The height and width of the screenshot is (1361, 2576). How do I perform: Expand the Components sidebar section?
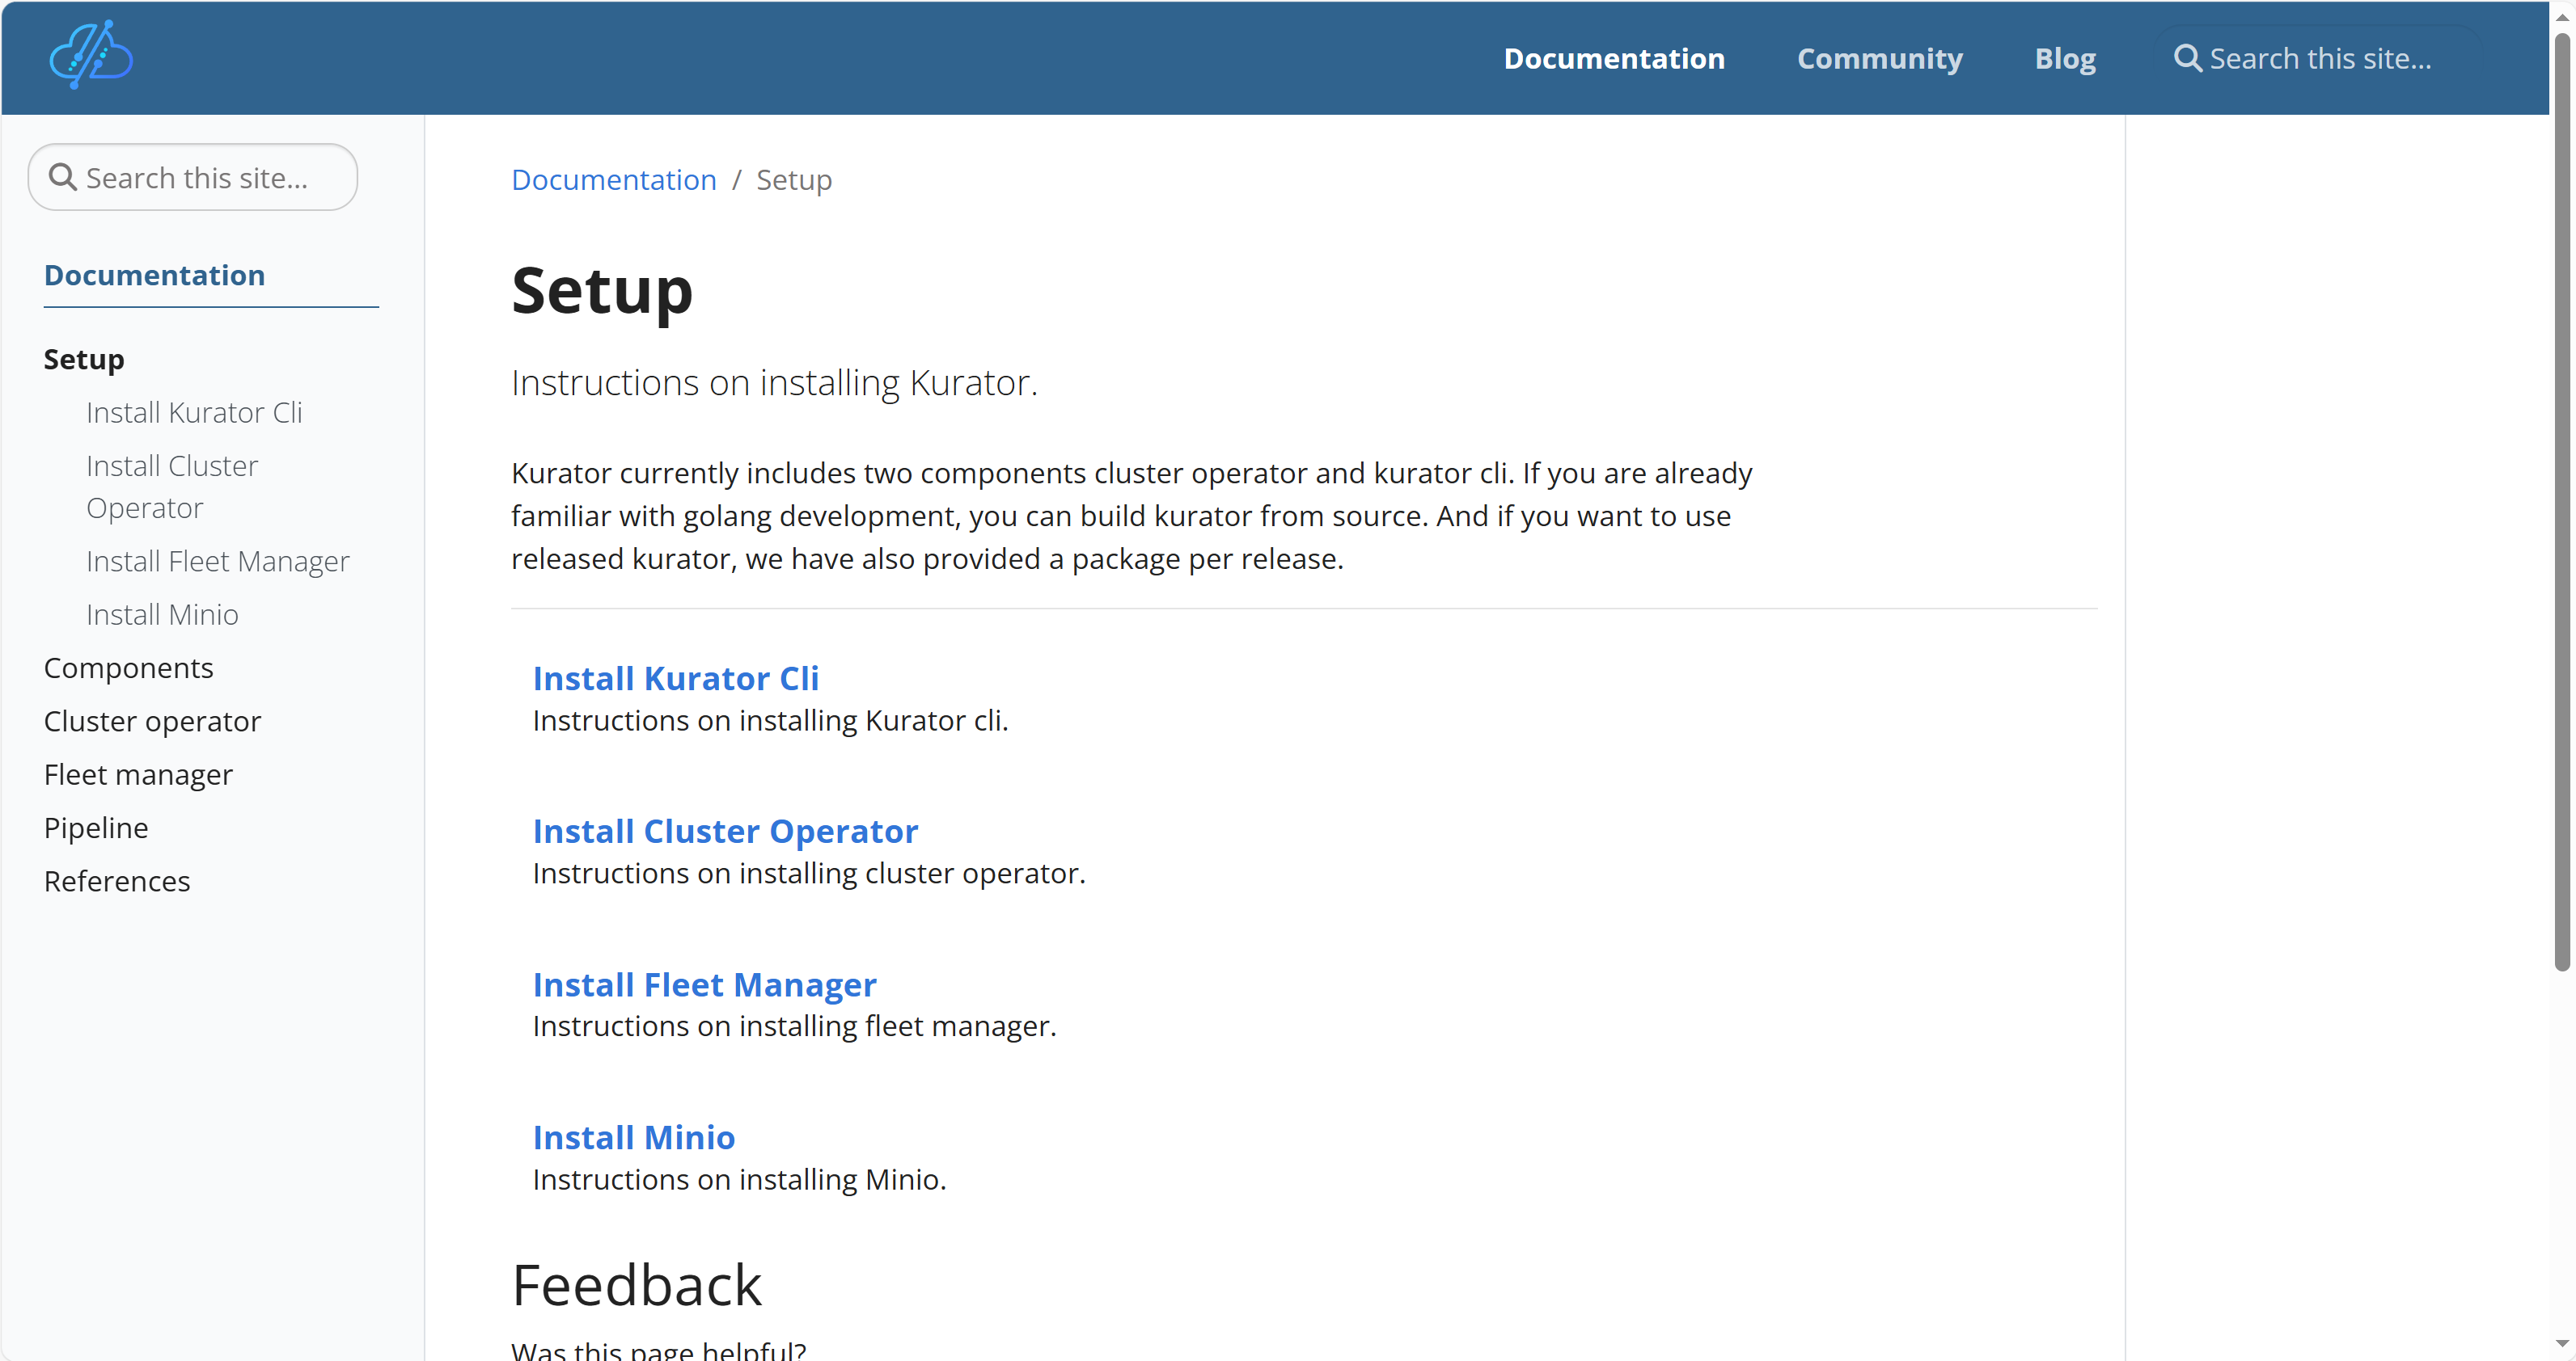point(128,668)
